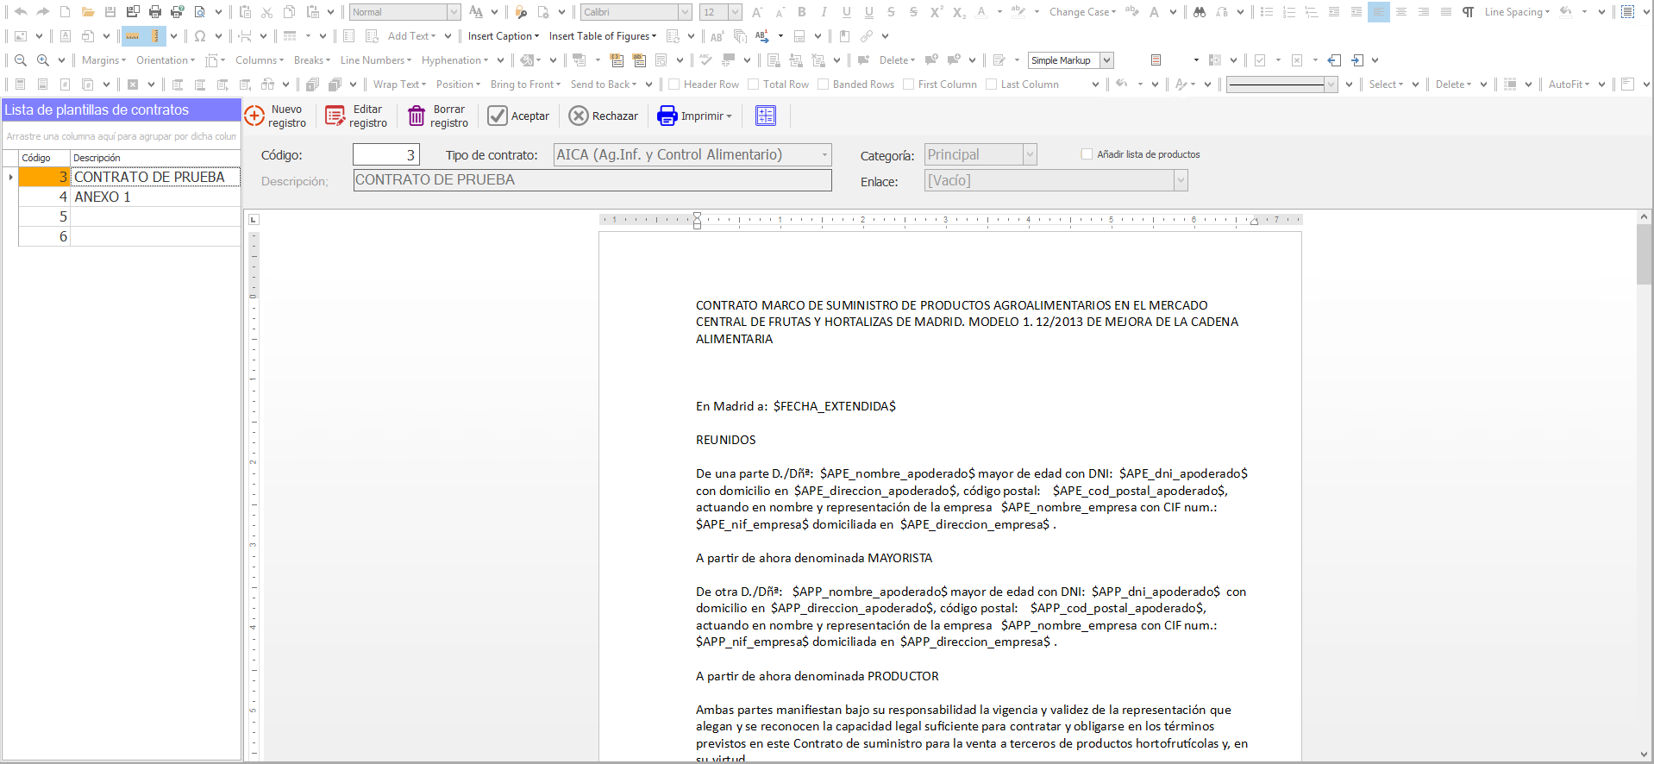Click the Aceptar button
Viewport: 1654px width, 764px height.
[x=518, y=116]
